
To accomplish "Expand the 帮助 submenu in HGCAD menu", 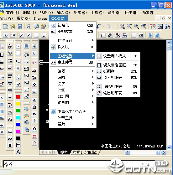I will click(x=73, y=124).
